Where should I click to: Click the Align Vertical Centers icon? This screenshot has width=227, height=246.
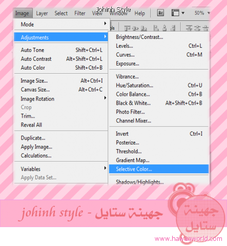coord(135,28)
